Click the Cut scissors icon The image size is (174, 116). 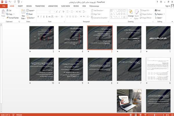coord(7,10)
